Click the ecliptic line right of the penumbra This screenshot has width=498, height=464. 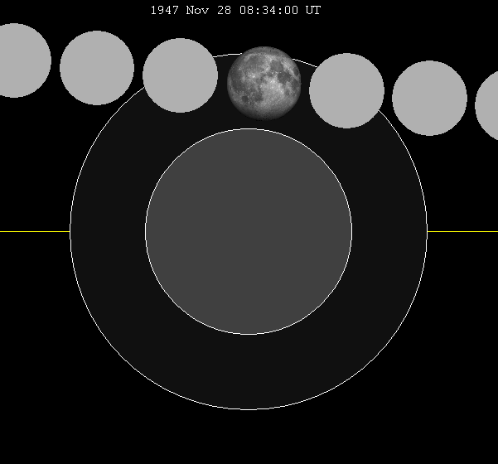pyautogui.click(x=462, y=232)
